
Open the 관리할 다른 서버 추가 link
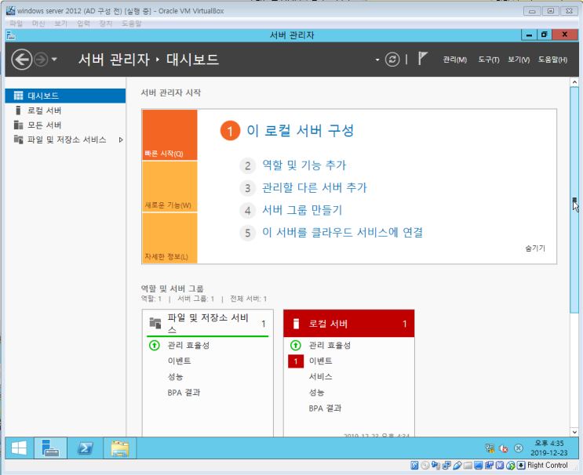314,187
